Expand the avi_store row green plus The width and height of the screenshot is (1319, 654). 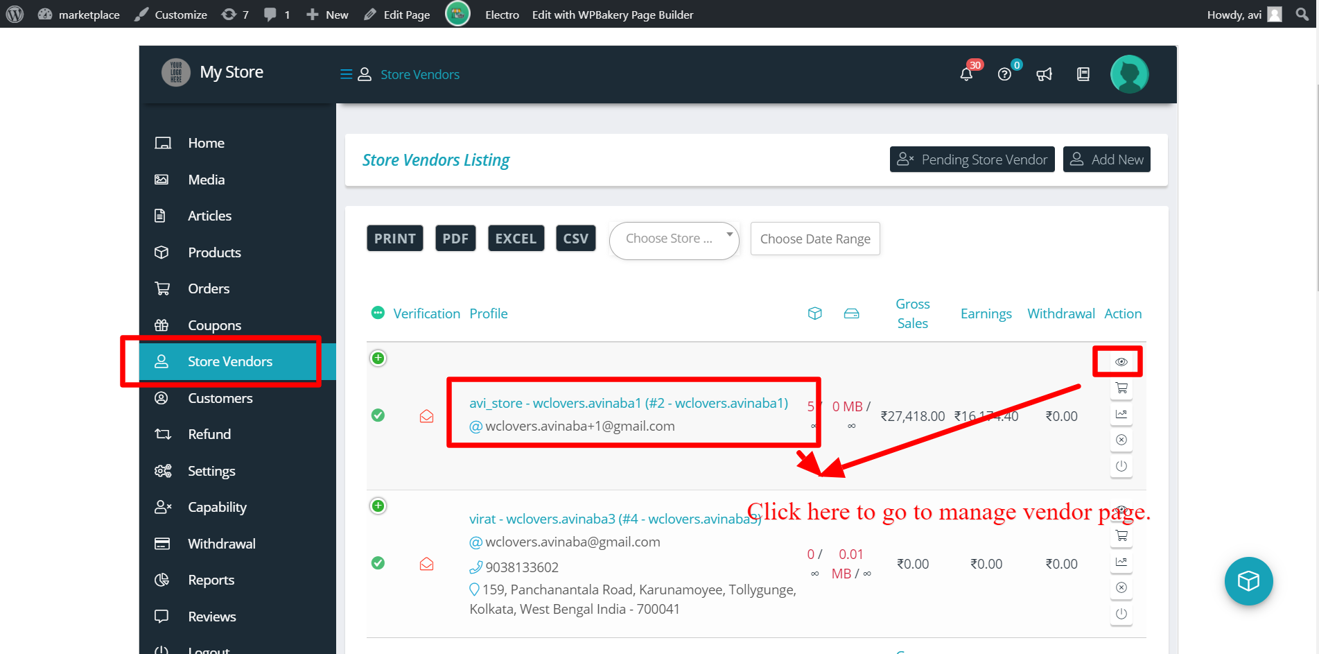378,359
